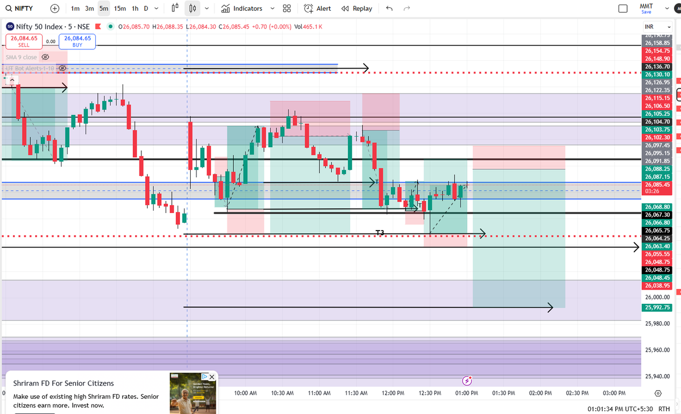Image resolution: width=681 pixels, height=414 pixels.
Task: Click the Nifty 50 logo icon
Action: pos(10,26)
